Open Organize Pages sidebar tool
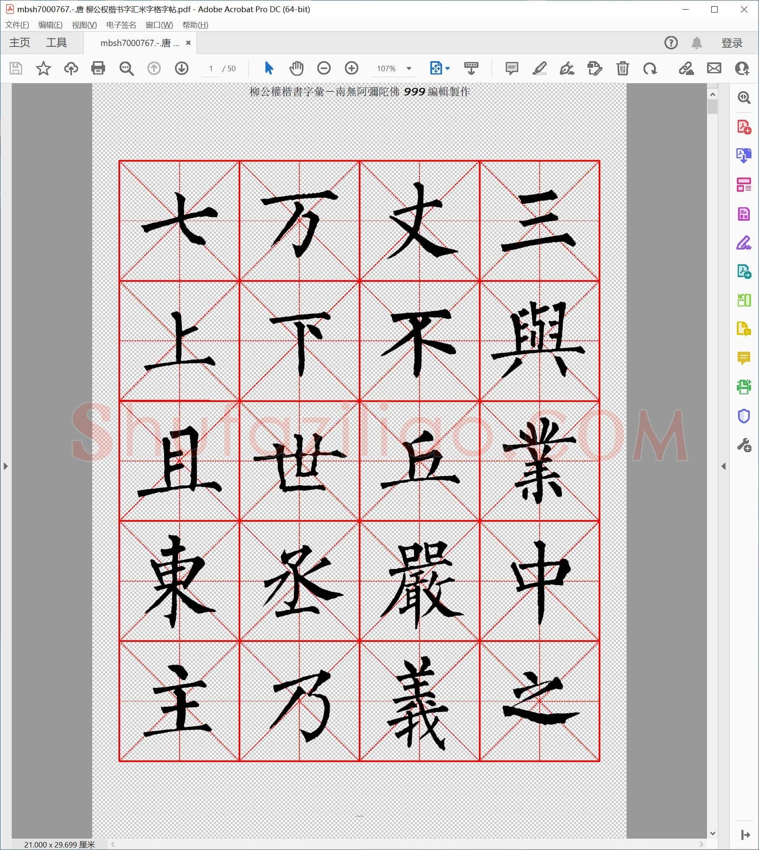 (x=744, y=185)
